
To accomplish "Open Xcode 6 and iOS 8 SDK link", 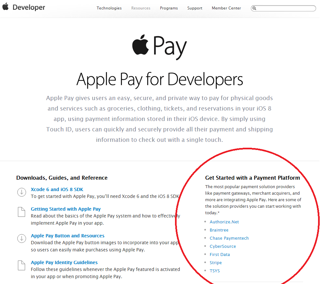I will point(57,189).
